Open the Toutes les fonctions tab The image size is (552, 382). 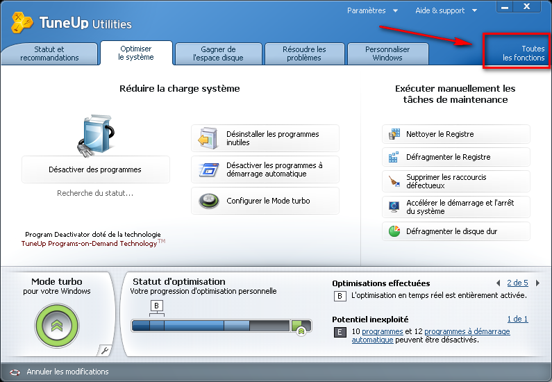(x=517, y=53)
